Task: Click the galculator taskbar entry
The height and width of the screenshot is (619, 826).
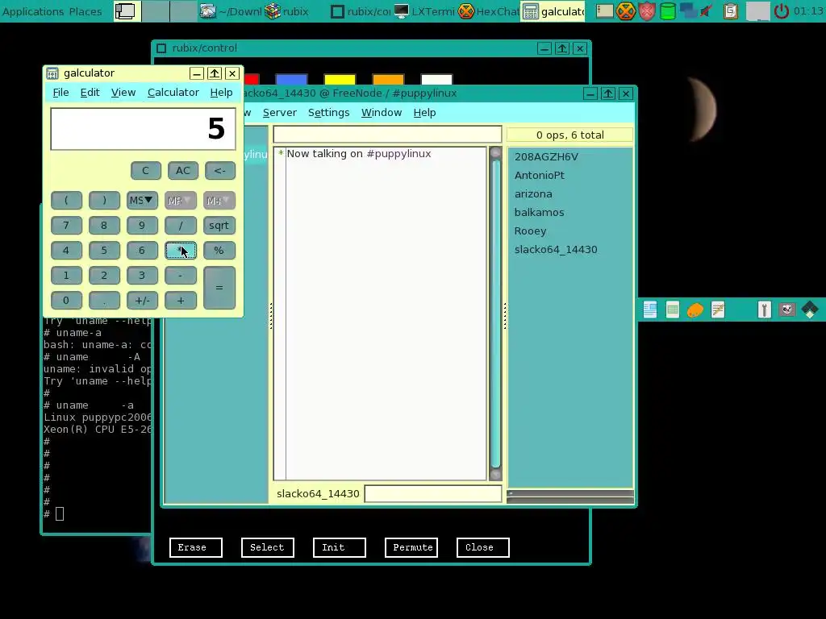Action: click(x=553, y=11)
